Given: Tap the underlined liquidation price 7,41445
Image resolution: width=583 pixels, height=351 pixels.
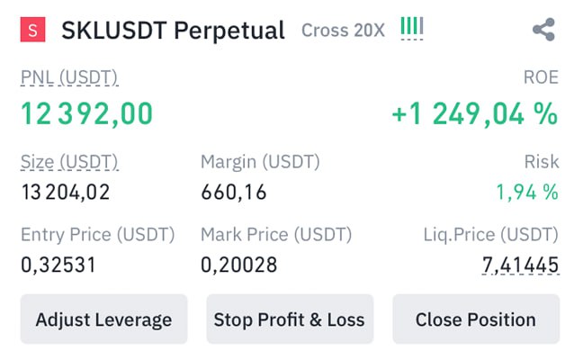Looking at the screenshot, I should (x=521, y=265).
